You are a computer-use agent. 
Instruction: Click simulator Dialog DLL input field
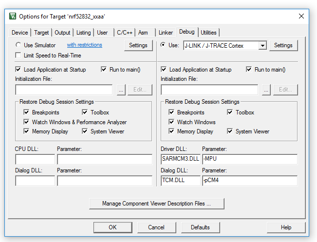click(x=35, y=181)
